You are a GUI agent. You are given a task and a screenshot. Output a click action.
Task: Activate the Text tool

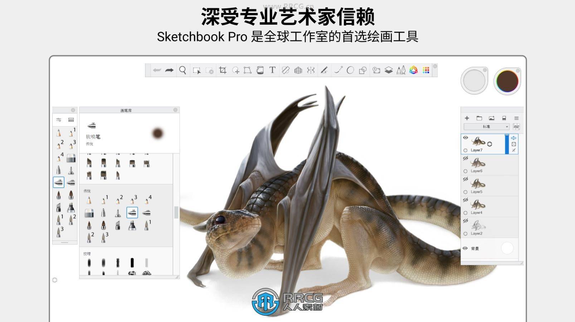pyautogui.click(x=272, y=70)
